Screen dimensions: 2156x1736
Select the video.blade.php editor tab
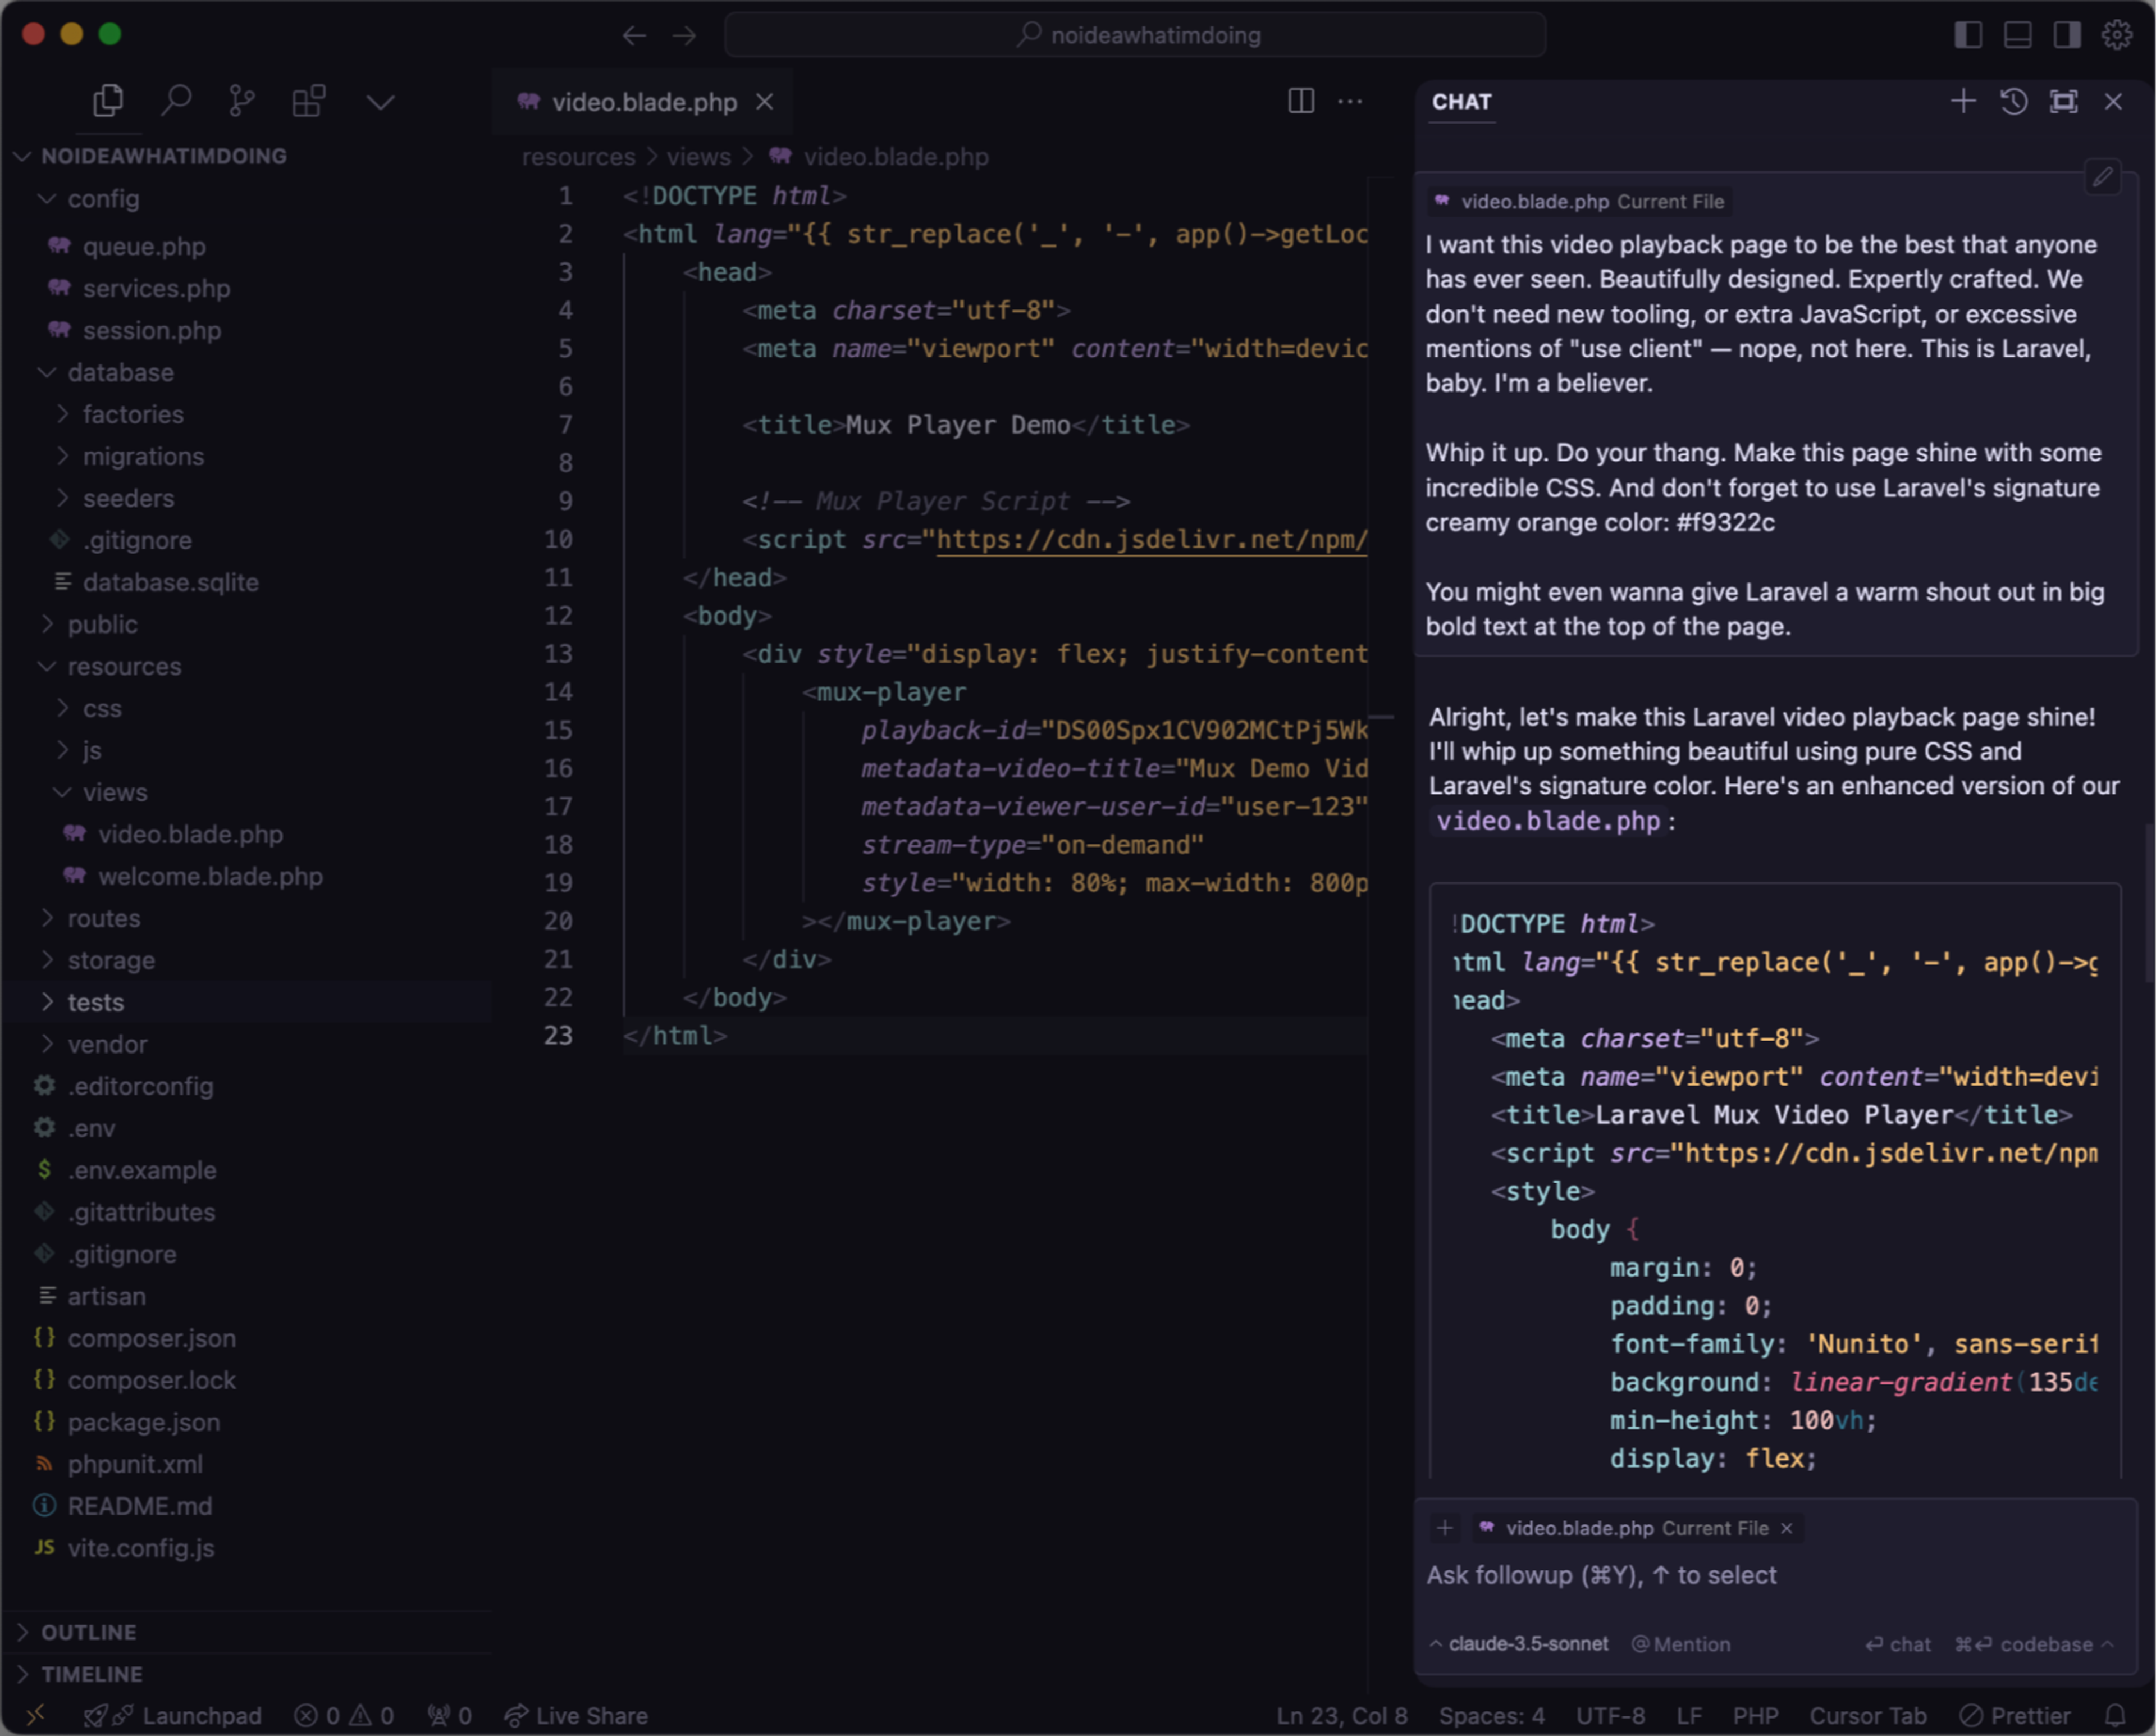pos(643,102)
